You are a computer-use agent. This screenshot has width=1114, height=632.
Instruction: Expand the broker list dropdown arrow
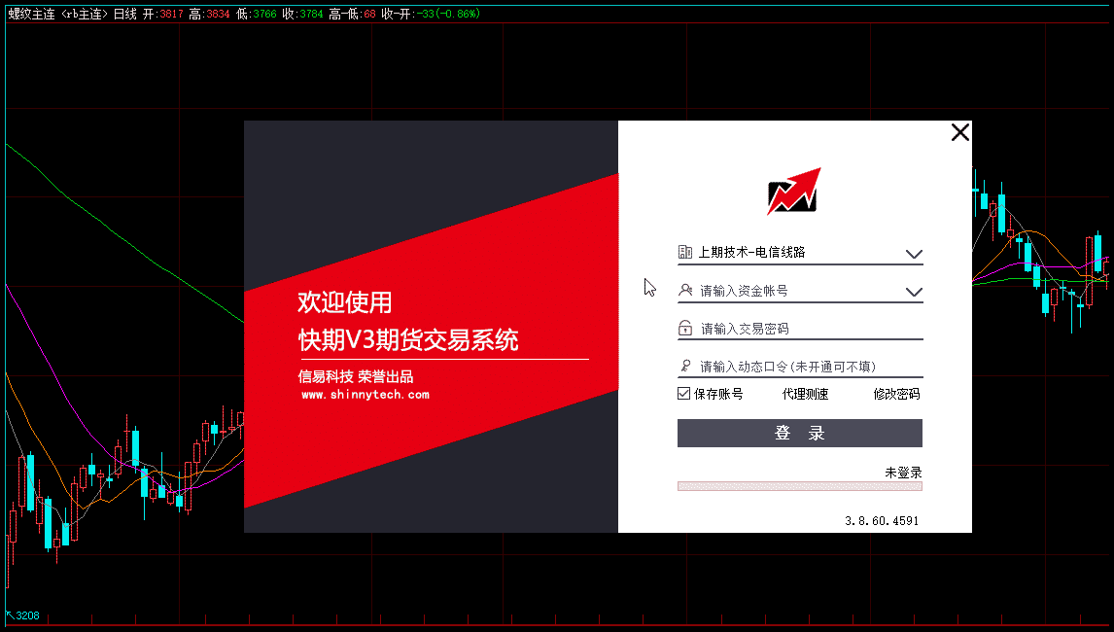(913, 254)
